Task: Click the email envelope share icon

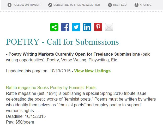Action: click(x=109, y=27)
